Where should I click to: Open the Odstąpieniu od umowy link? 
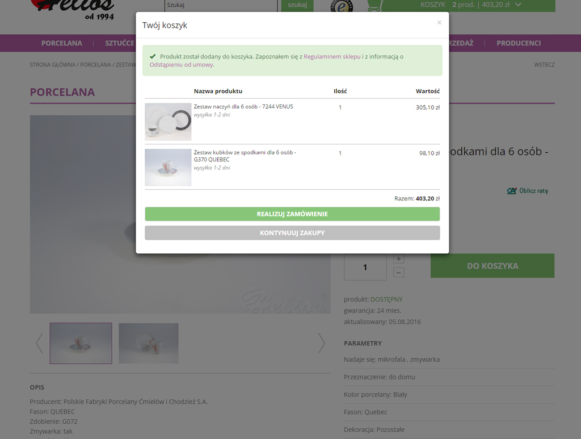[x=181, y=65]
